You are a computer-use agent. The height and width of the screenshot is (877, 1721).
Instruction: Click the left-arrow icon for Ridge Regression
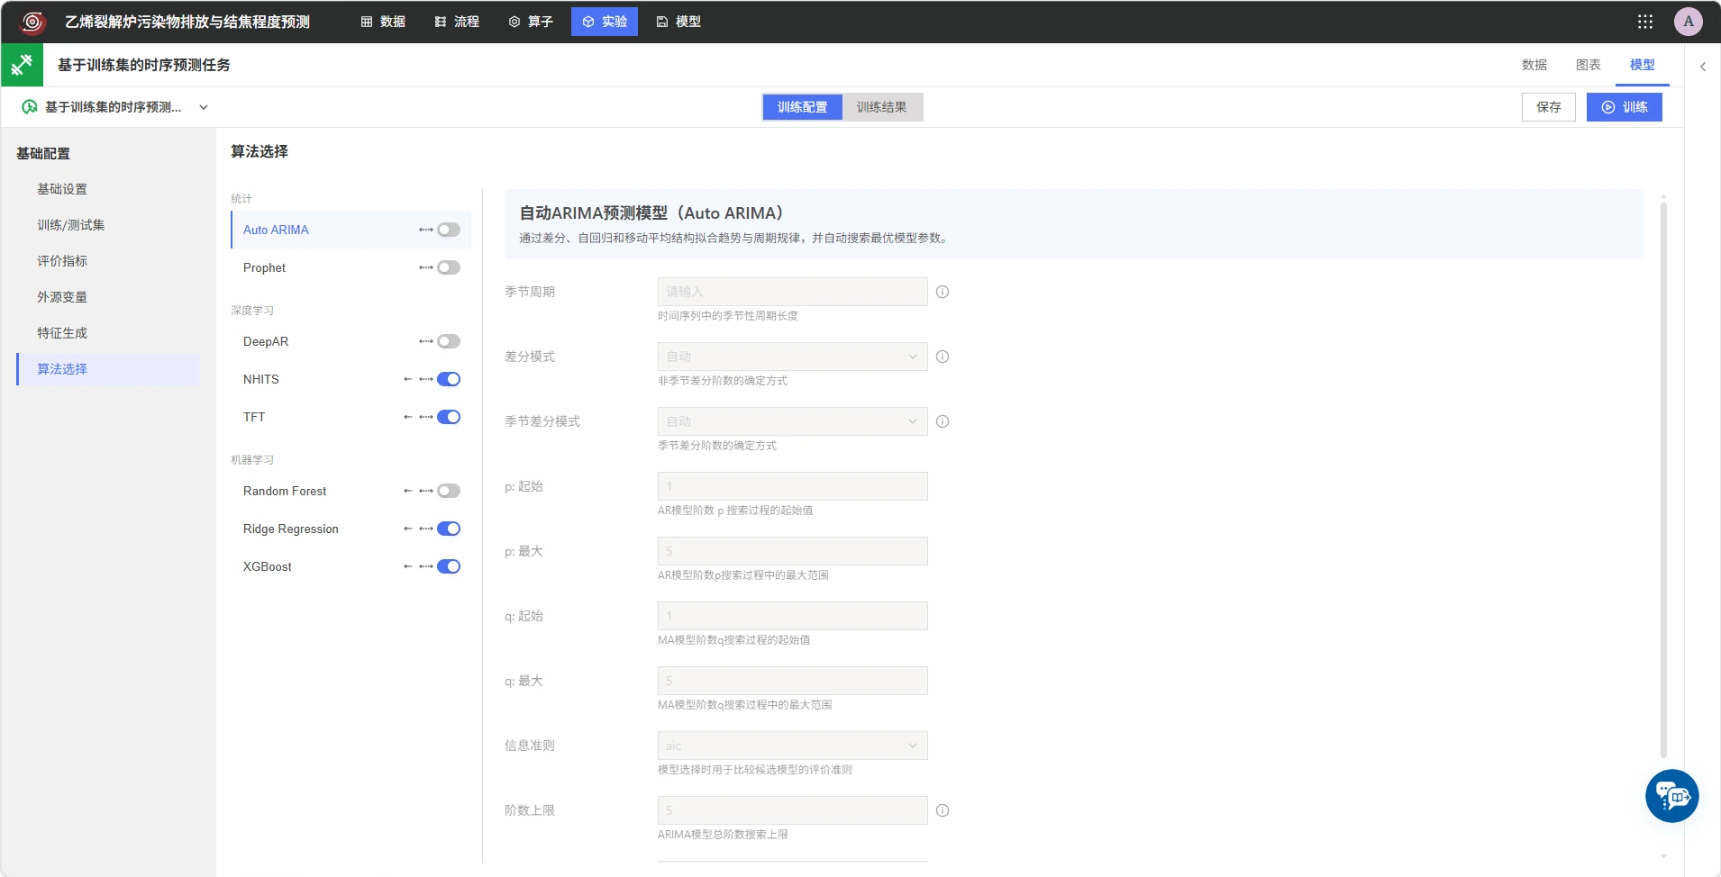click(408, 529)
